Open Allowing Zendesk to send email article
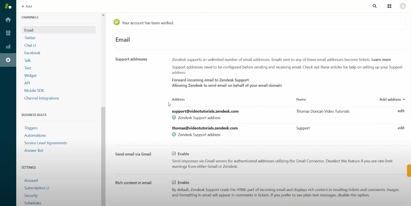Image resolution: width=411 pixels, height=206 pixels. tap(227, 85)
